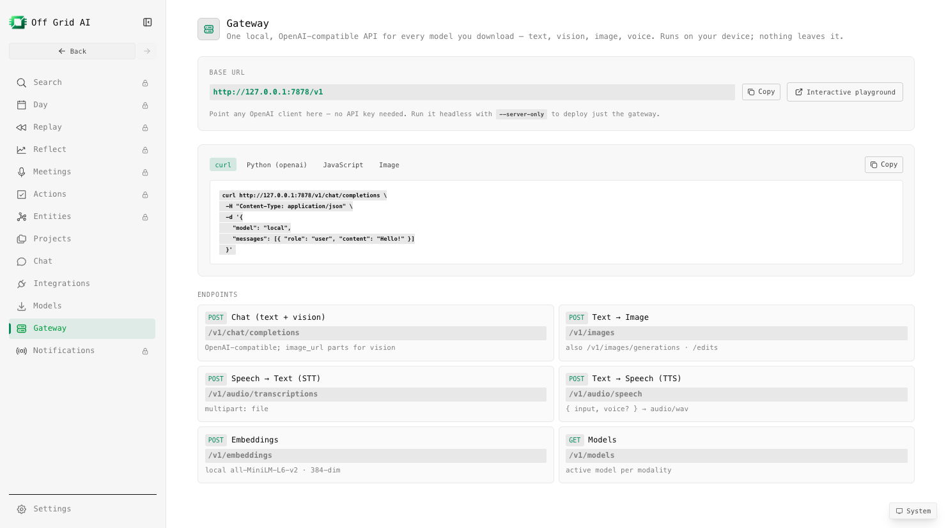Viewport: 946px width, 528px height.
Task: Open the Interactive playground
Action: 844,92
